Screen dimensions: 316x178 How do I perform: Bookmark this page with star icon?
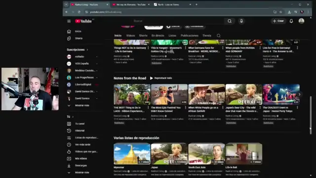280,12
